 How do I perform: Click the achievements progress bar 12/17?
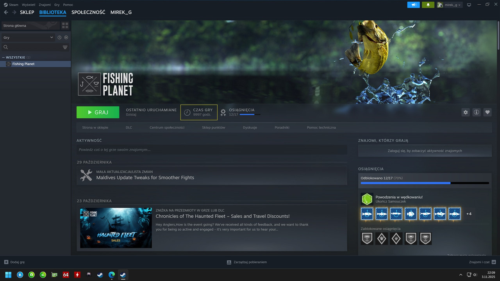(425, 183)
